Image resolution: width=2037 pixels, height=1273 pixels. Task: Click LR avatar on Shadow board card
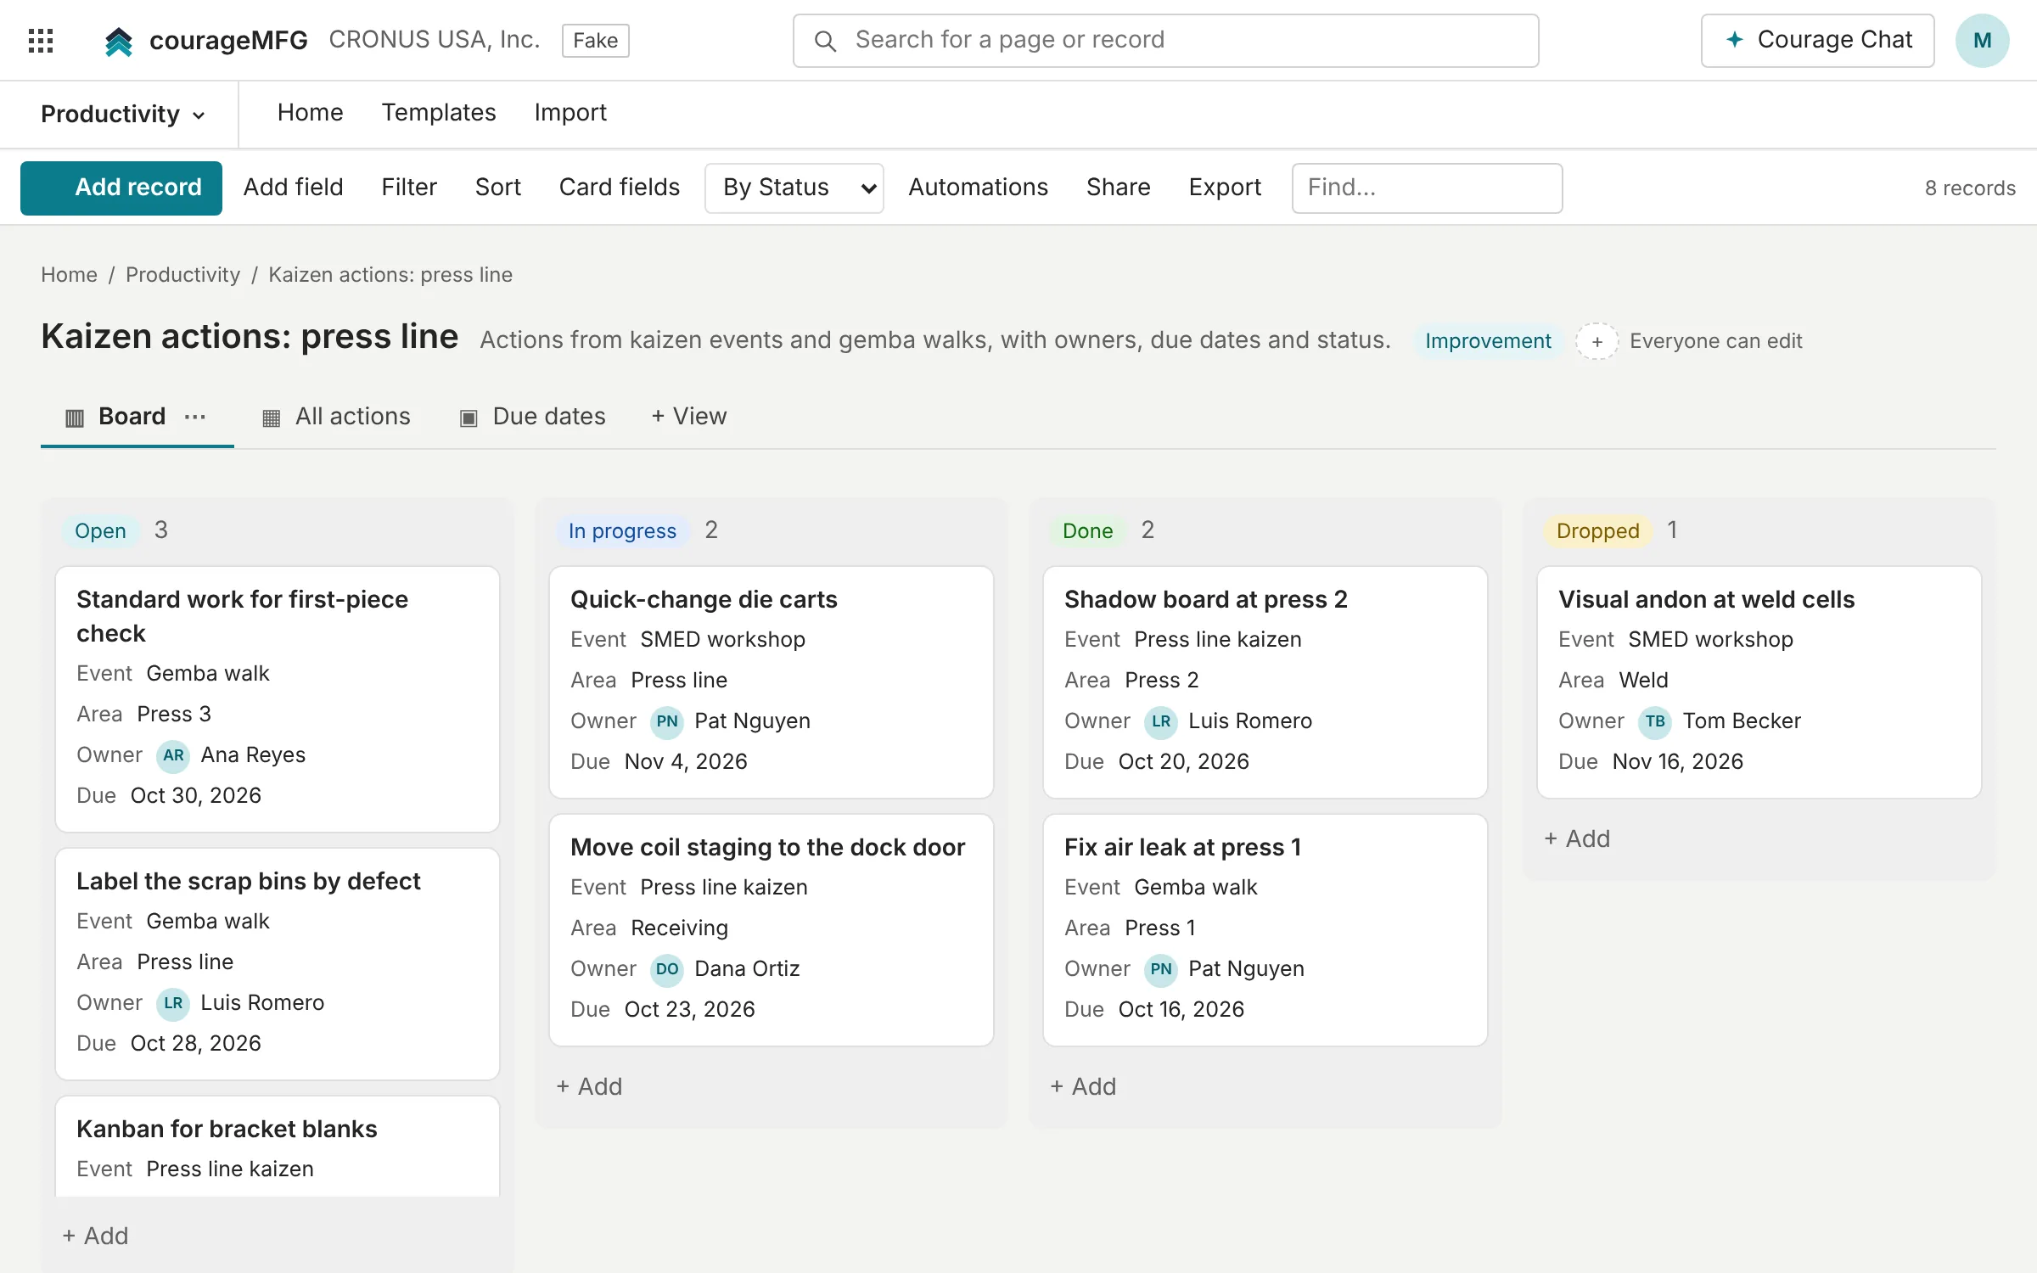(x=1161, y=721)
